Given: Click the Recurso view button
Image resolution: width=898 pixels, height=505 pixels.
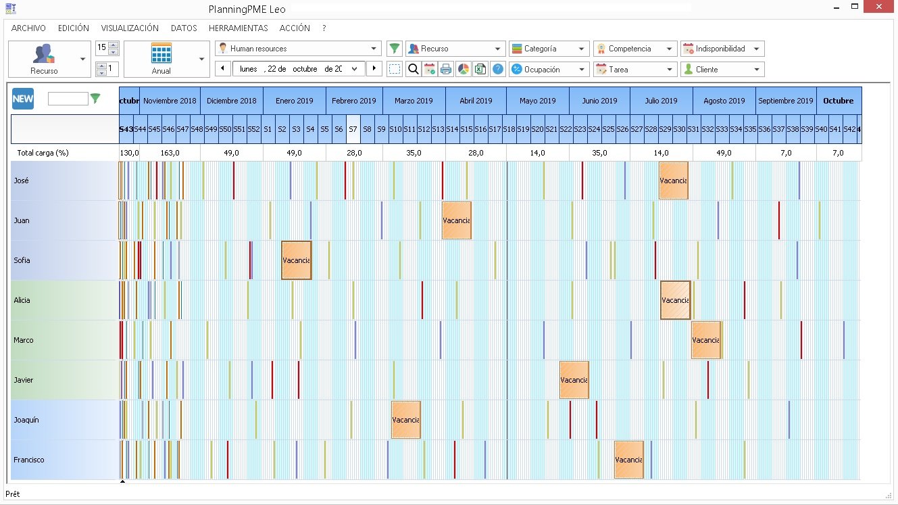Looking at the screenshot, I should coord(44,59).
